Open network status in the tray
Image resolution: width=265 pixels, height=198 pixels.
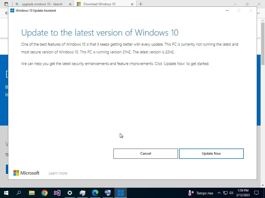225,193
